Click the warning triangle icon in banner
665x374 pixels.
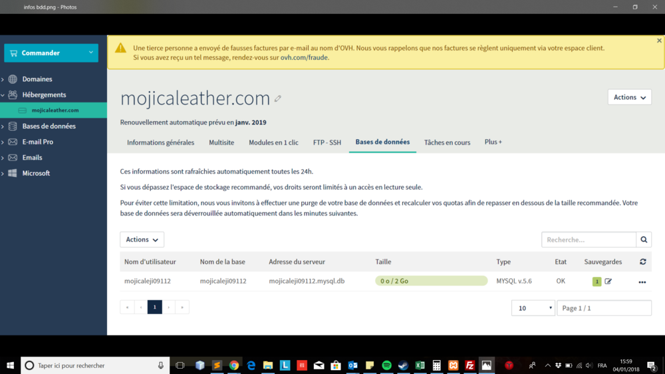(x=120, y=47)
